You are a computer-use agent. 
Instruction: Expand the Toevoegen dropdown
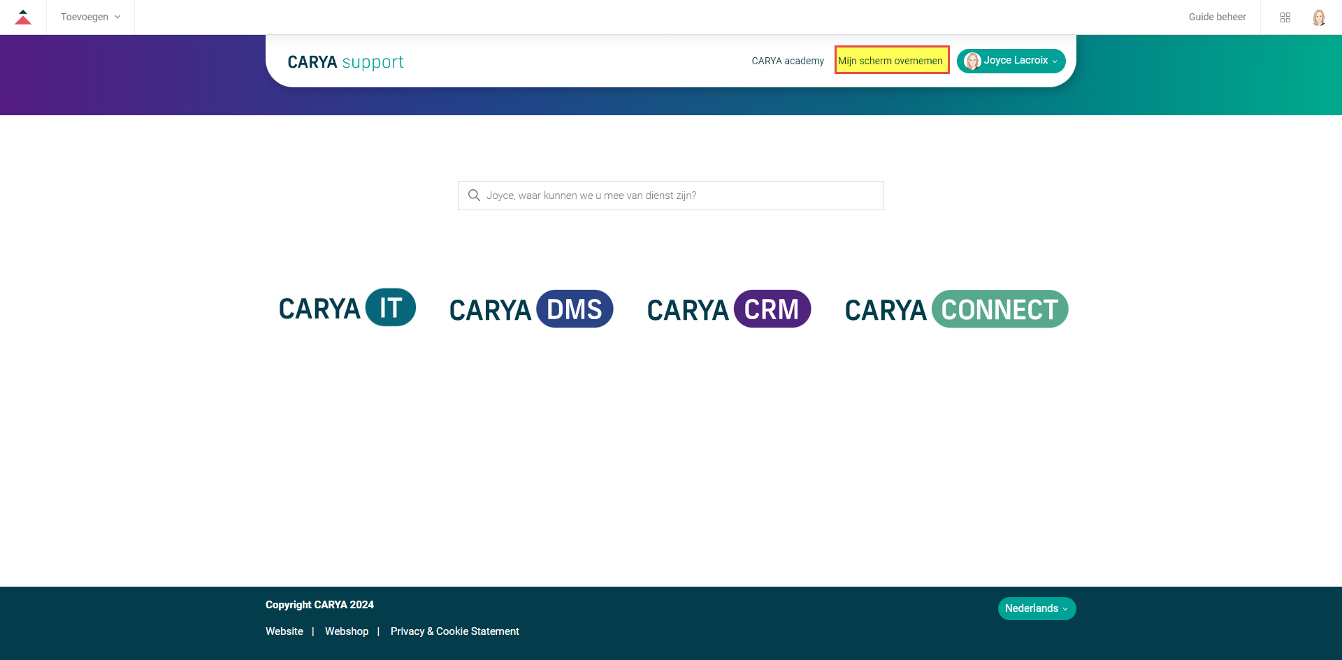click(90, 17)
